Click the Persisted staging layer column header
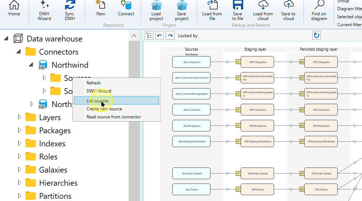This screenshot has height=201, width=362. (x=319, y=49)
